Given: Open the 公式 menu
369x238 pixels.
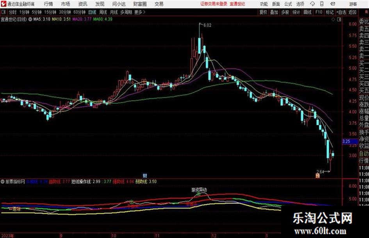Looking at the screenshot, I should (288, 4).
